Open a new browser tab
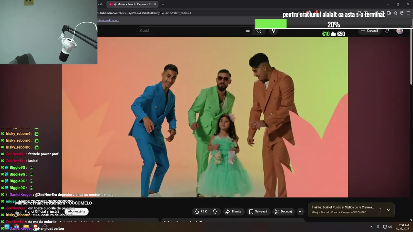Image resolution: width=413 pixels, height=232 pixels. pos(163,4)
